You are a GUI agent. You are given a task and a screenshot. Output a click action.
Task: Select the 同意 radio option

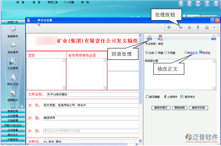(156, 53)
